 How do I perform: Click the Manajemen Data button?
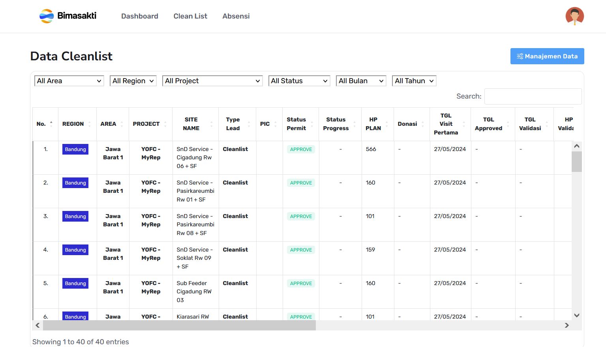click(547, 56)
